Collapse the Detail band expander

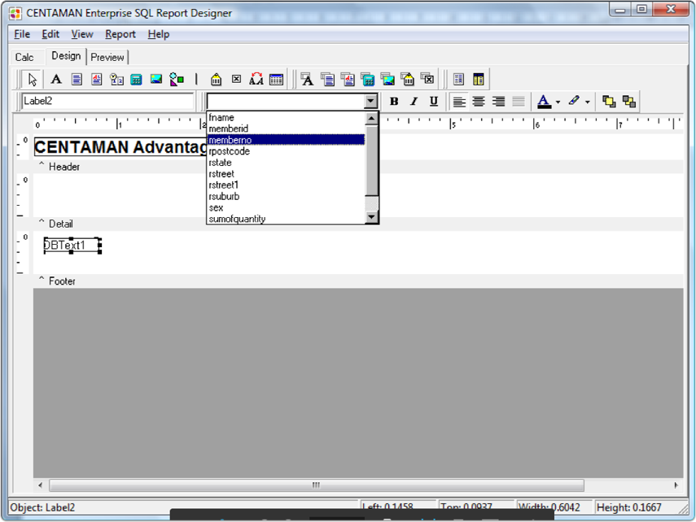[43, 224]
